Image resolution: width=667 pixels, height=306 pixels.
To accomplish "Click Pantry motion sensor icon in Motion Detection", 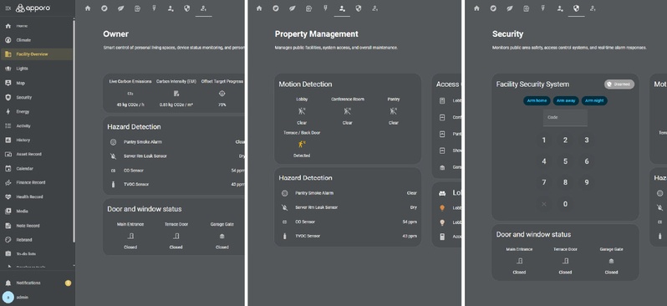I will coord(393,111).
